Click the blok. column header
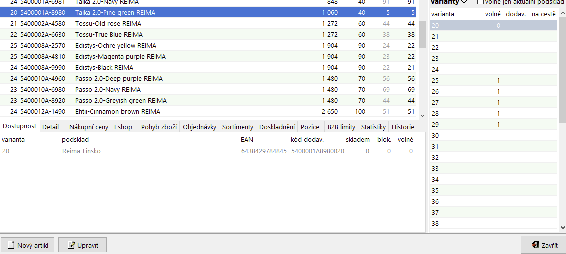The image size is (566, 254). [x=384, y=139]
